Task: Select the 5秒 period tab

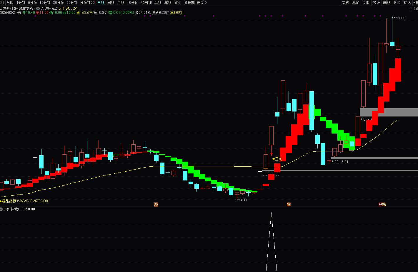Action: tap(178, 3)
